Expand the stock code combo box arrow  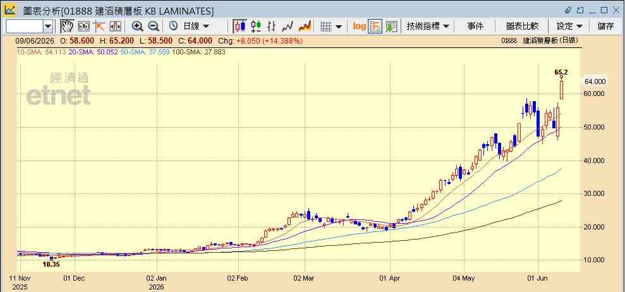(x=48, y=27)
